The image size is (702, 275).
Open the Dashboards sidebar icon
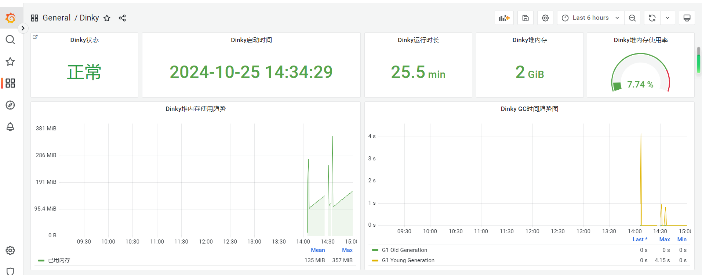[10, 83]
